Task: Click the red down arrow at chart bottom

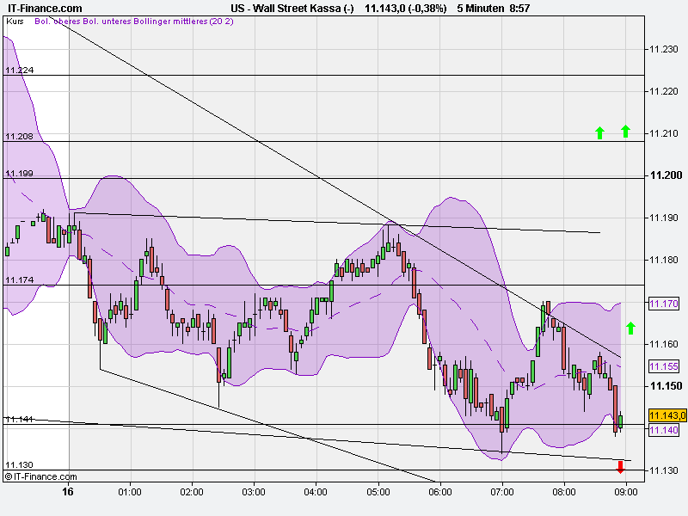Action: click(619, 465)
